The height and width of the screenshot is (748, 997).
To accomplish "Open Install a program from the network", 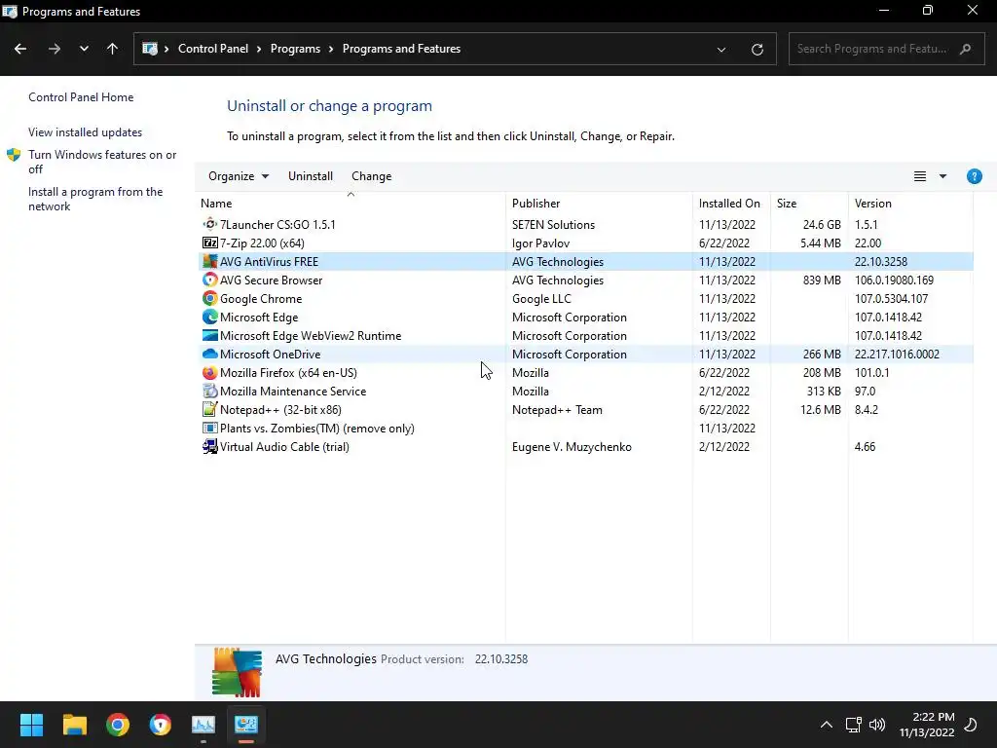I will point(95,199).
